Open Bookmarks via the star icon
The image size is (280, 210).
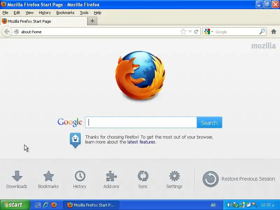49,176
